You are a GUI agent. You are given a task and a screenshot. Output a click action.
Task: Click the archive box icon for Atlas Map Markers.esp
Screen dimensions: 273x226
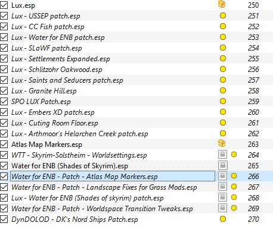tap(222, 143)
